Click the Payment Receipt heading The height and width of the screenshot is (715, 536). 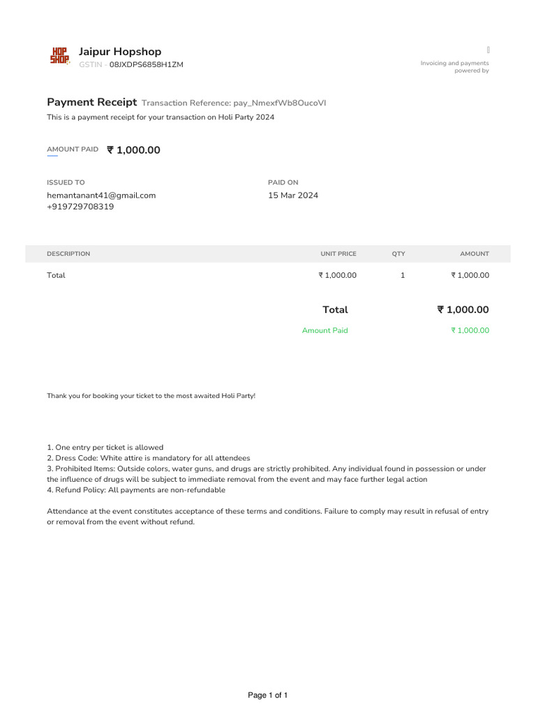(91, 102)
